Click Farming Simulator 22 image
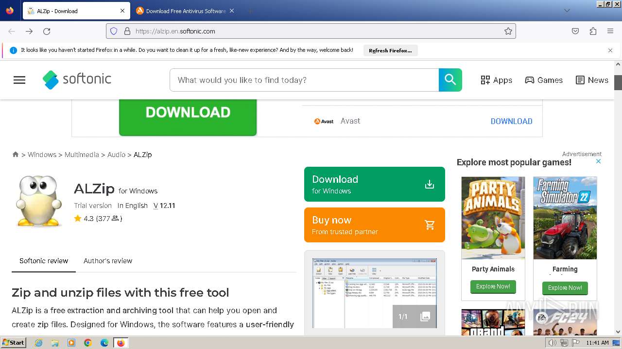Image resolution: width=622 pixels, height=349 pixels. point(565,218)
